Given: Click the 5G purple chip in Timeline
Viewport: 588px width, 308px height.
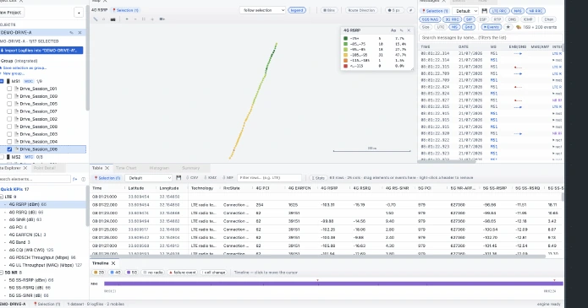Looking at the screenshot, I should (132, 273).
